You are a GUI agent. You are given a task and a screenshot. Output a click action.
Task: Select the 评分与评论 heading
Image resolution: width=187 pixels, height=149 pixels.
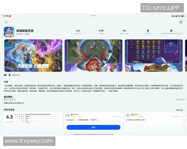pyautogui.click(x=9, y=110)
